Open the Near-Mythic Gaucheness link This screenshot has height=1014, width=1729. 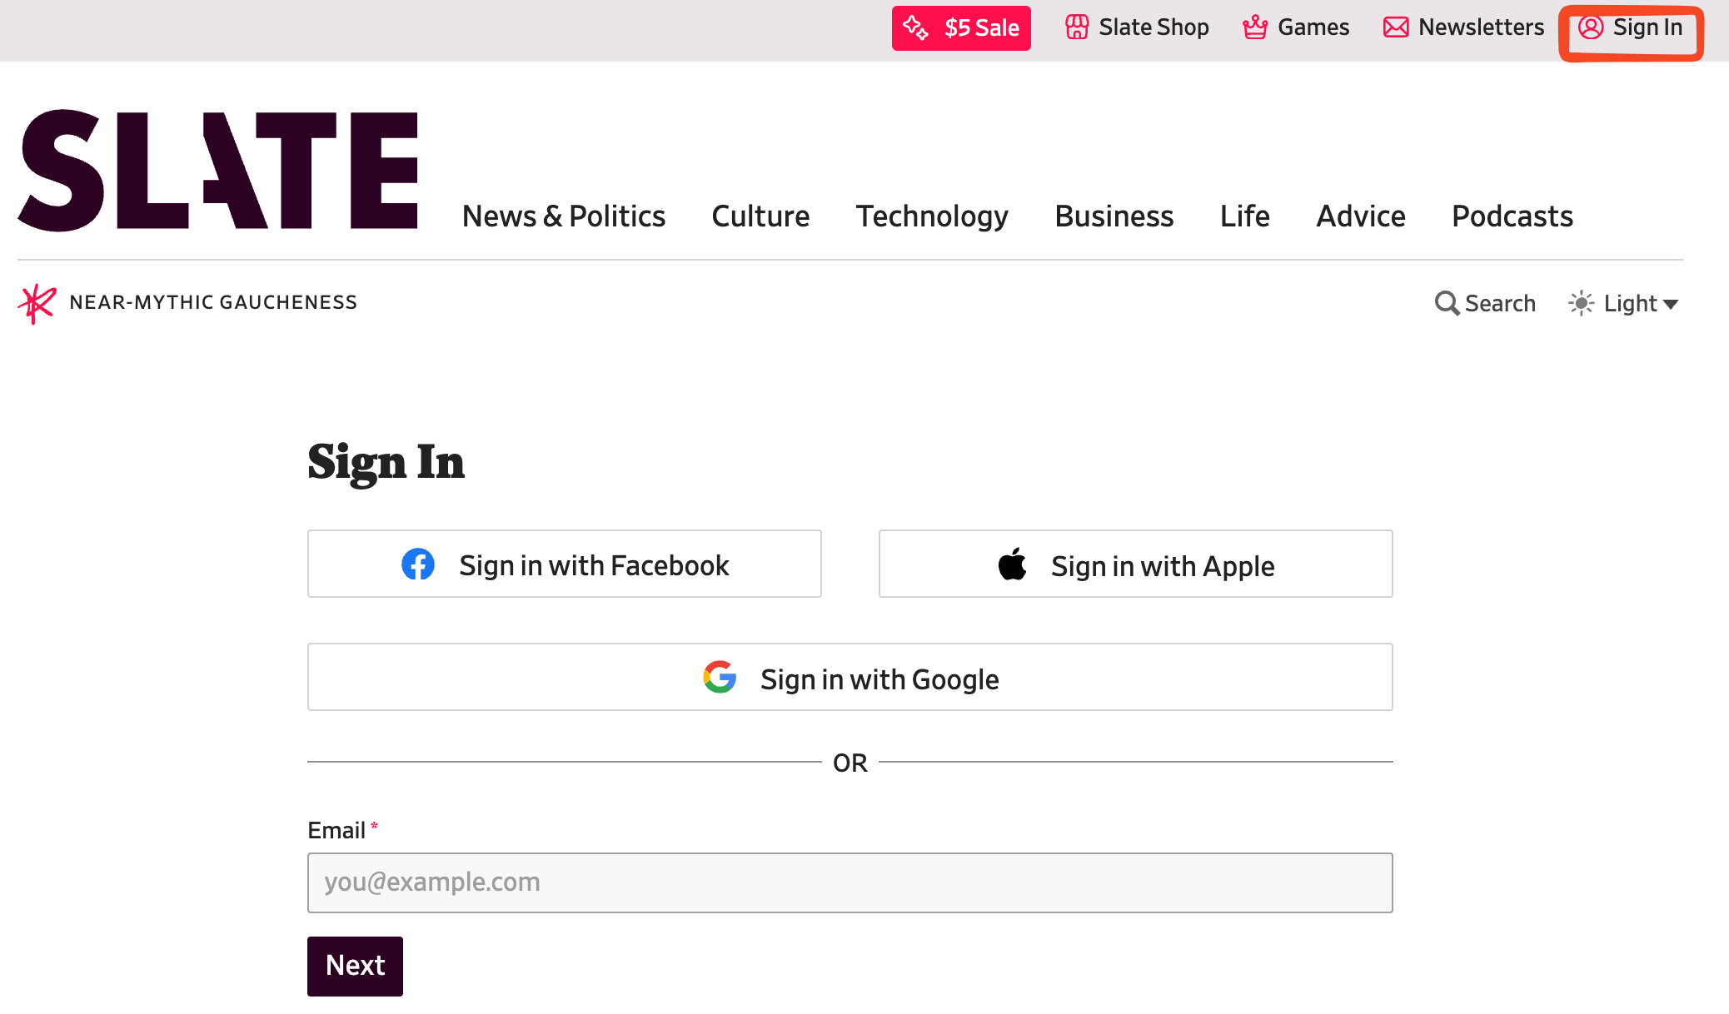pos(213,302)
